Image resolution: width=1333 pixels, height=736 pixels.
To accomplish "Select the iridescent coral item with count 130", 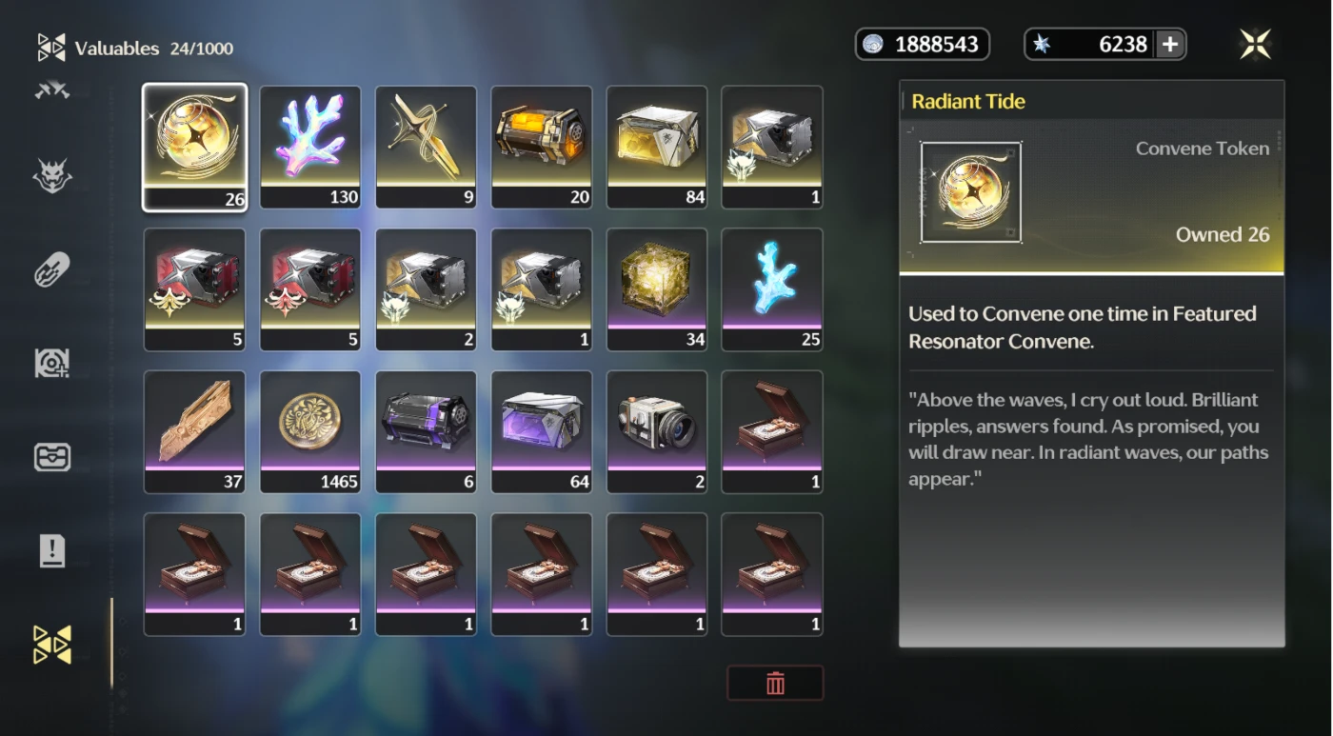I will (x=310, y=147).
